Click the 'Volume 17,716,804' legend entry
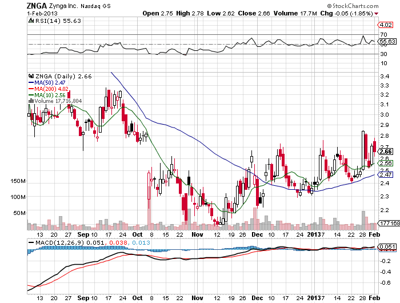Image resolution: width=400 pixels, height=303 pixels. coord(58,101)
